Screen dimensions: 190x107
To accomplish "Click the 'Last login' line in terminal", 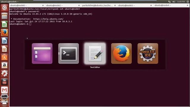I will tap(41, 21).
